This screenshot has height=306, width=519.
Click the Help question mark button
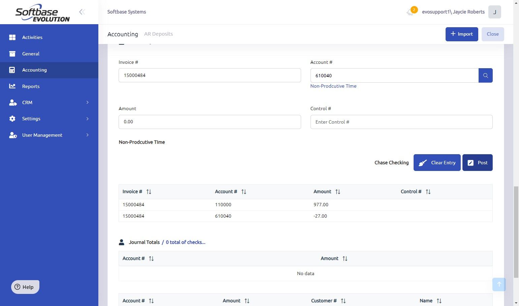(x=25, y=287)
